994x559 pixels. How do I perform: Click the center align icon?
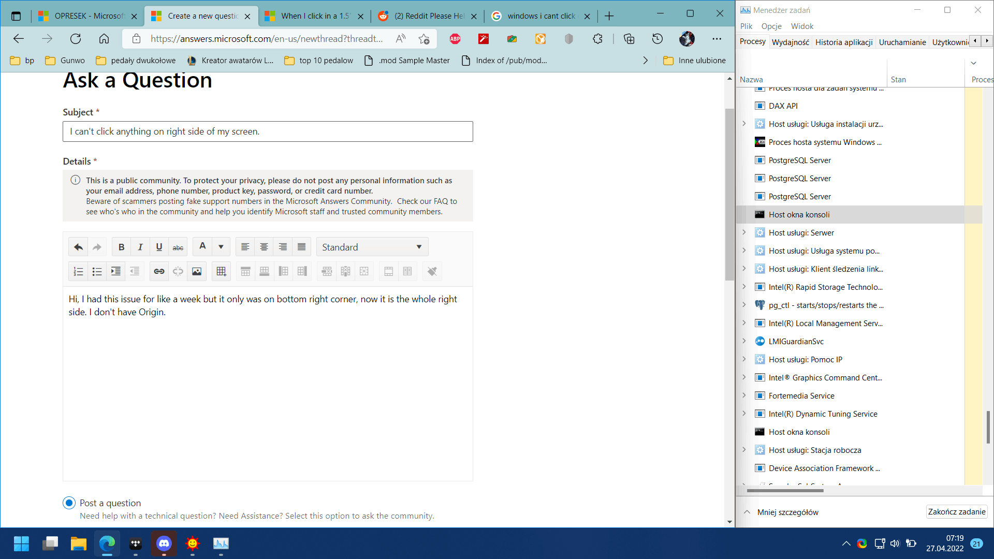[264, 247]
